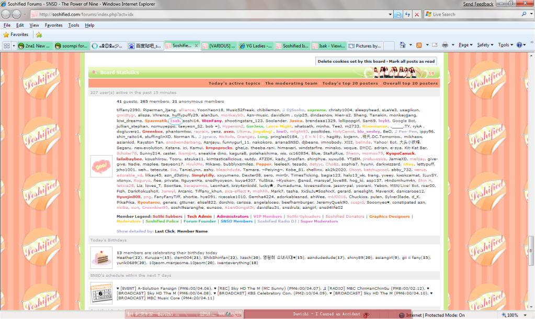This screenshot has width=535, height=319.
Task: Switch to the soompi for... tab
Action: [x=72, y=45]
